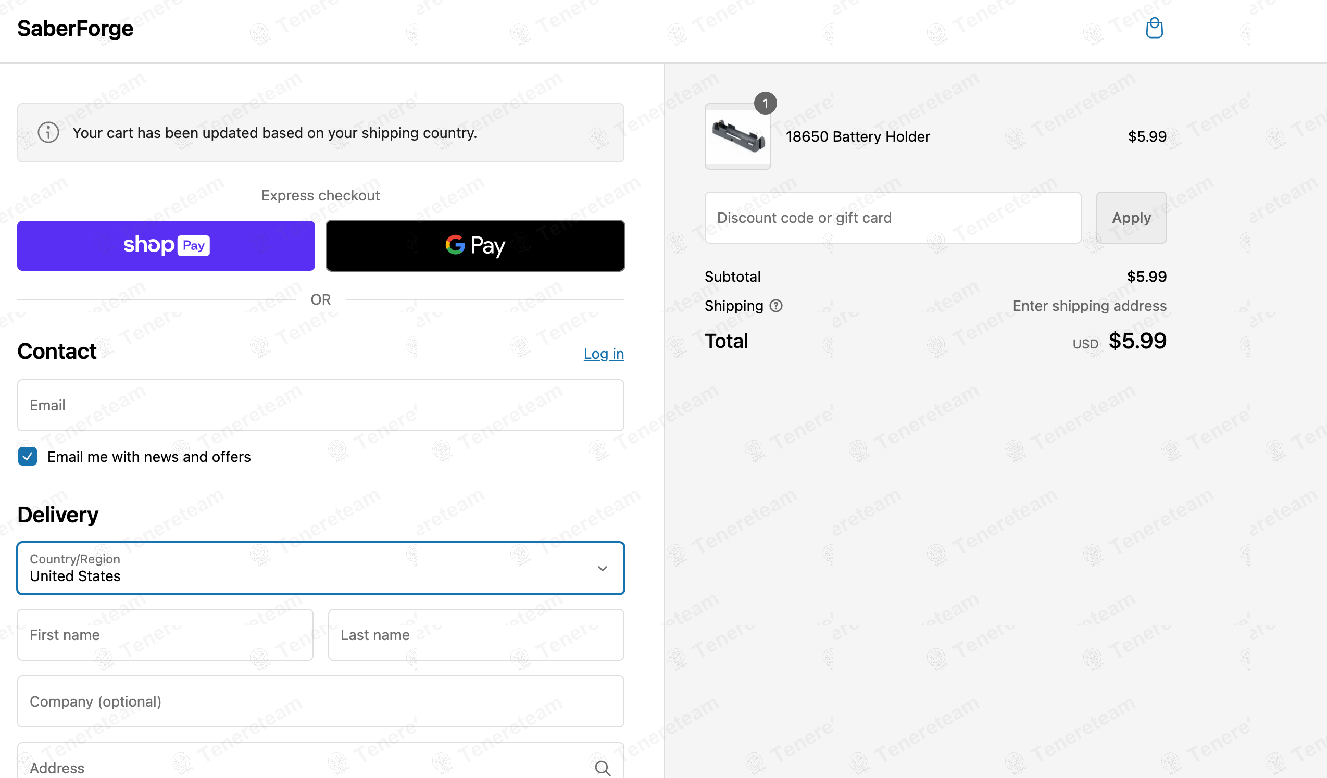
Task: Click the 18650 Battery Holder thumbnail
Action: tap(738, 136)
